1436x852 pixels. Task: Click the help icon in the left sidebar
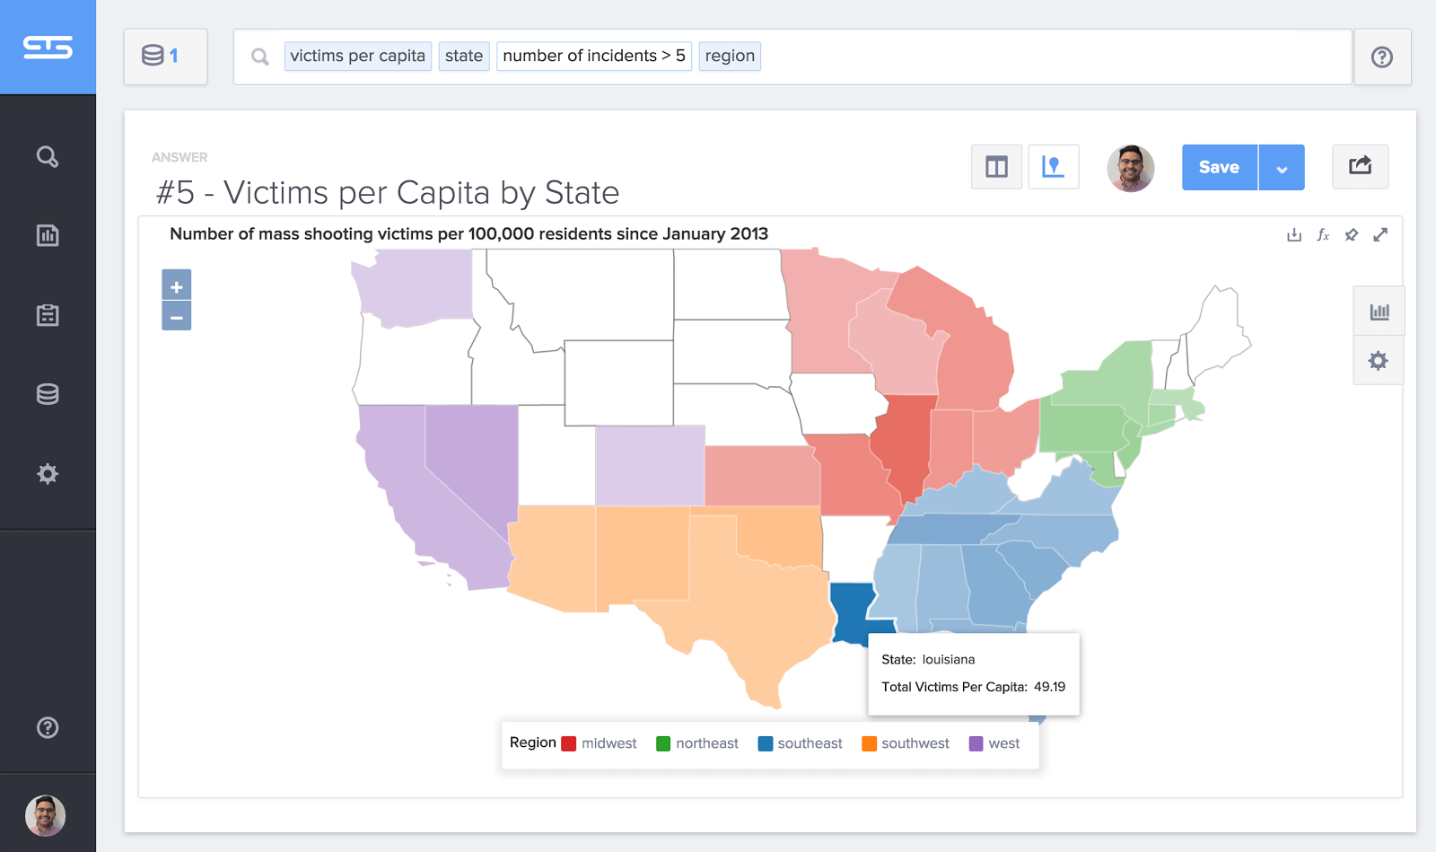48,727
